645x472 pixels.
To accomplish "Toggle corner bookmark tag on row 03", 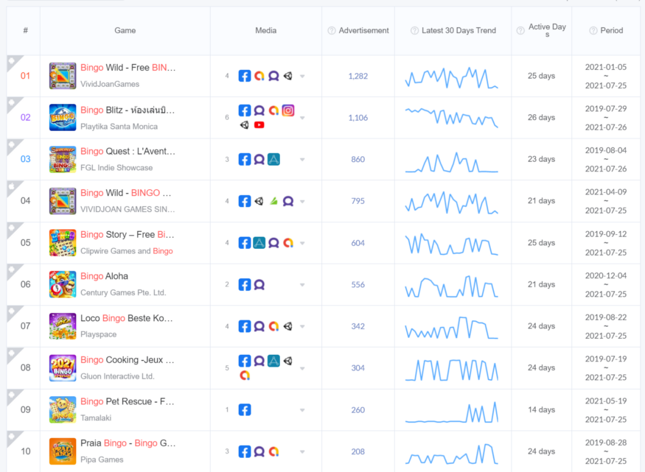I will coord(13,145).
